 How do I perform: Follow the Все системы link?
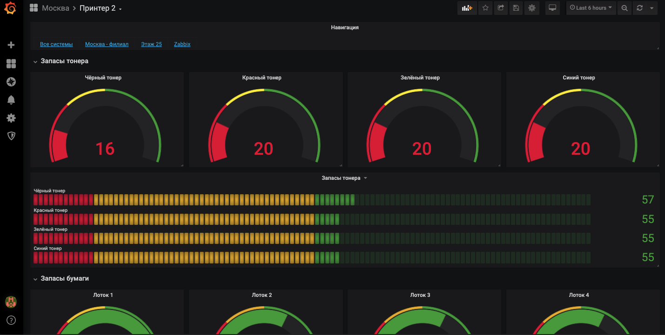pos(56,44)
